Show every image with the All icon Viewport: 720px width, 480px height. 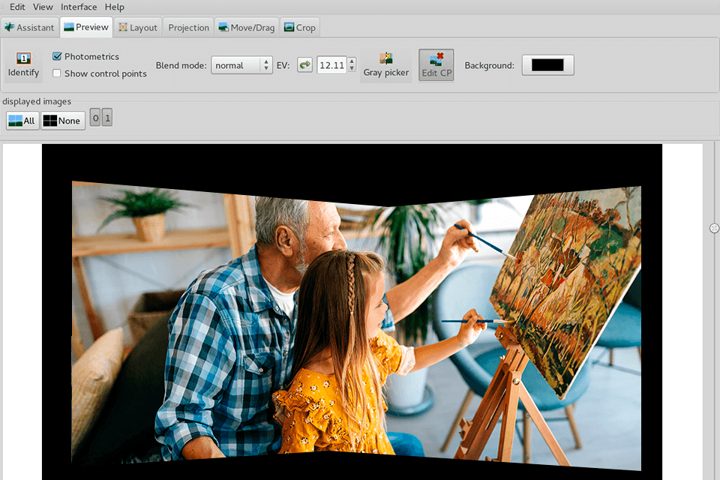coord(22,120)
